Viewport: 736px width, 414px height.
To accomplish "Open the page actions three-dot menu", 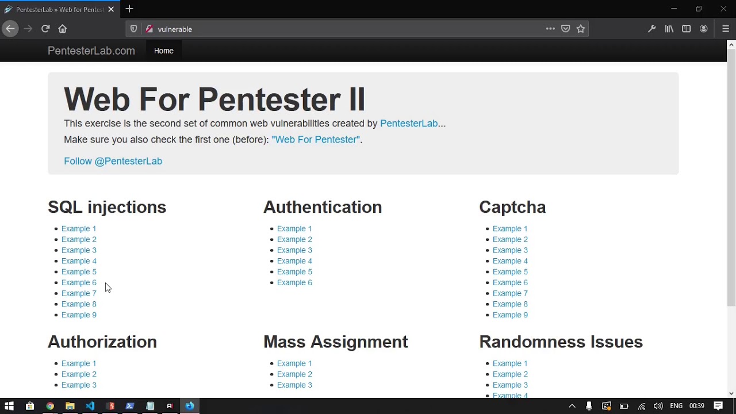I will (x=550, y=29).
